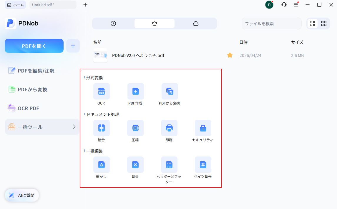Select the 結合 merge tool
This screenshot has width=337, height=209.
point(102,128)
